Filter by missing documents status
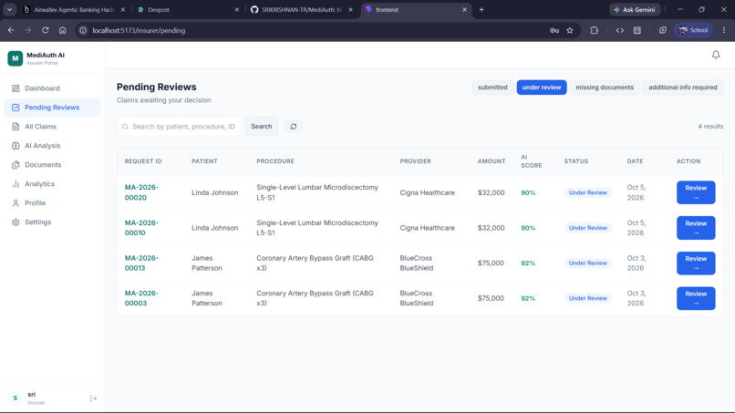735x413 pixels. click(x=605, y=88)
